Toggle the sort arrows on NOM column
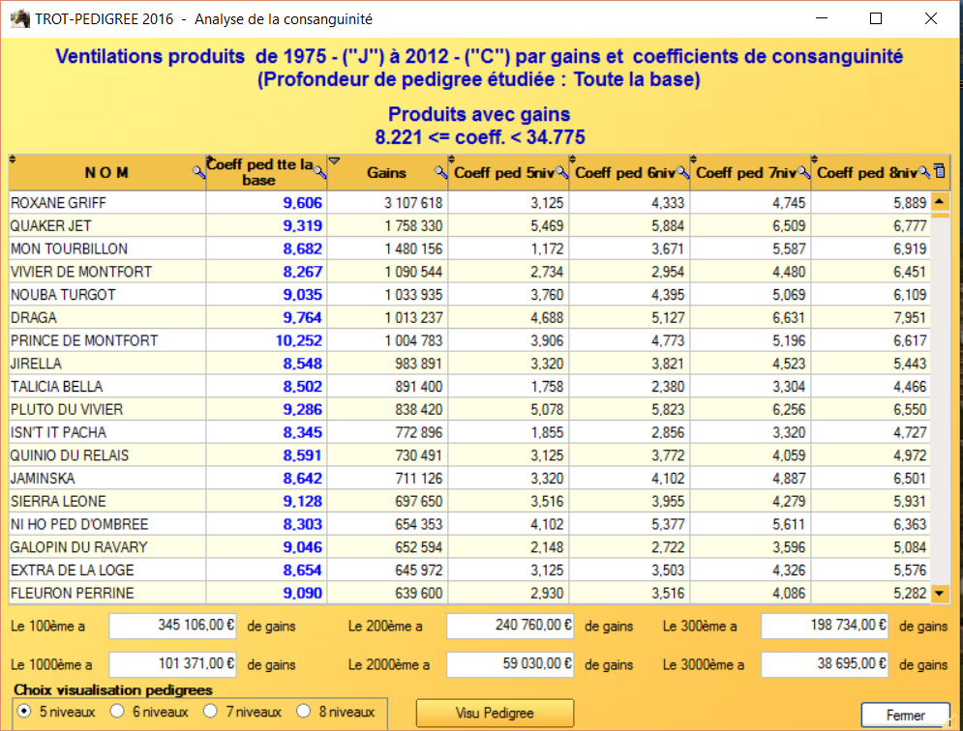Screen dimensions: 963x731 click(x=13, y=161)
